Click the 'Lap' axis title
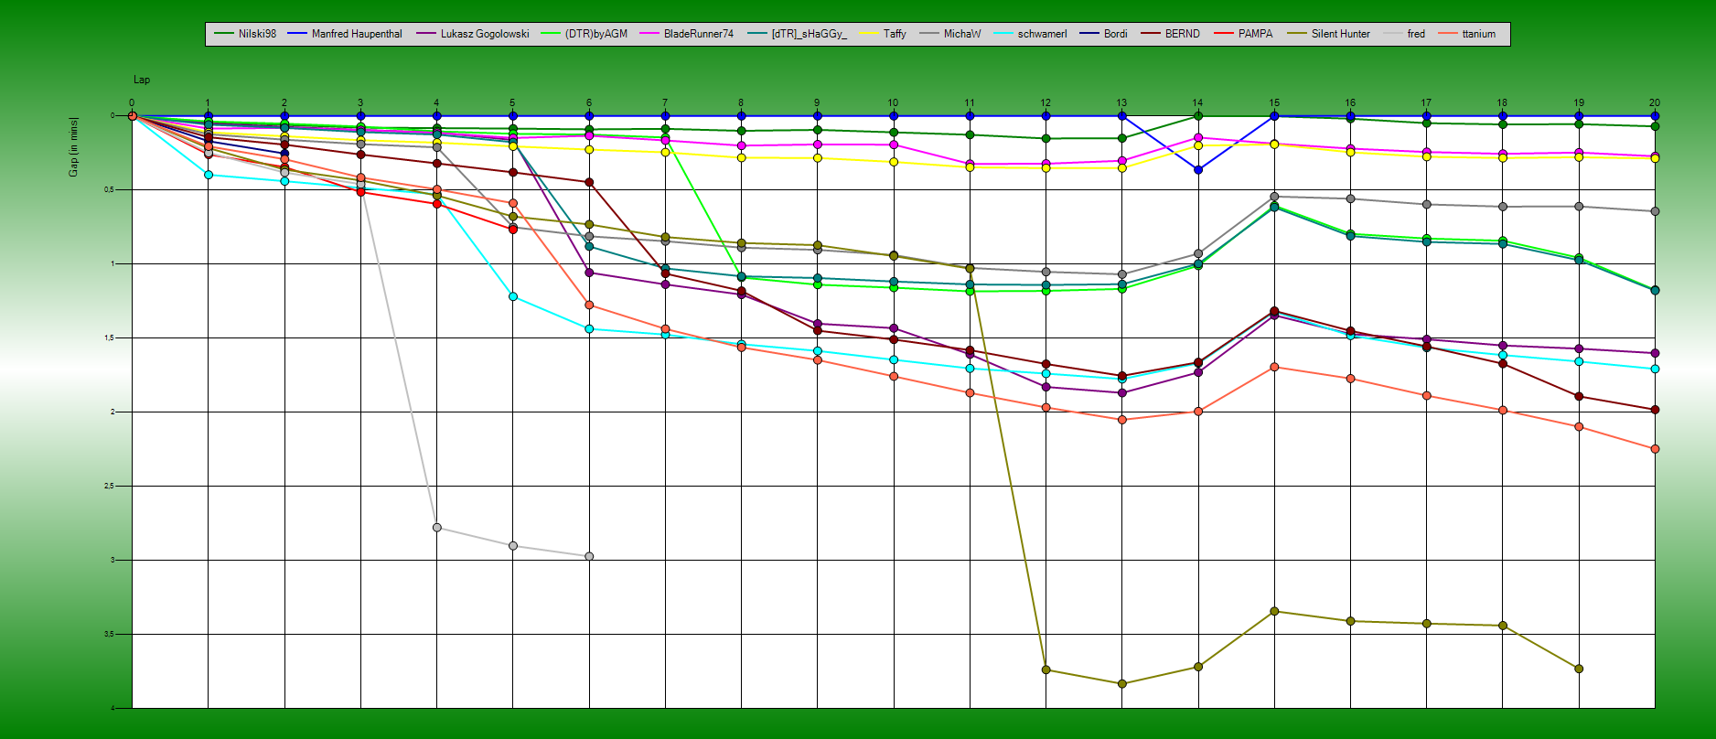The image size is (1716, 739). click(x=142, y=80)
